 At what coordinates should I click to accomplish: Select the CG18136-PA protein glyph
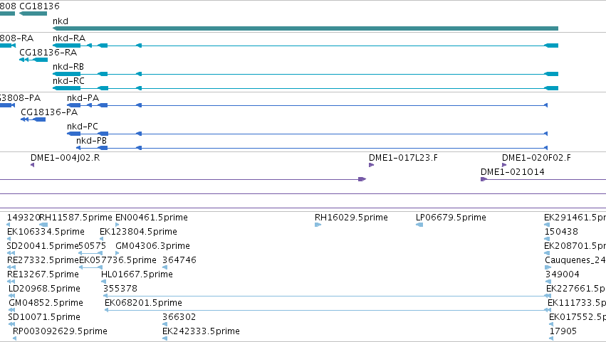click(33, 119)
